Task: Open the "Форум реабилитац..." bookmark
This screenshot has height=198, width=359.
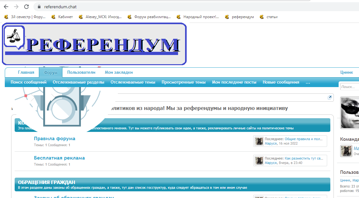Action: (149, 17)
